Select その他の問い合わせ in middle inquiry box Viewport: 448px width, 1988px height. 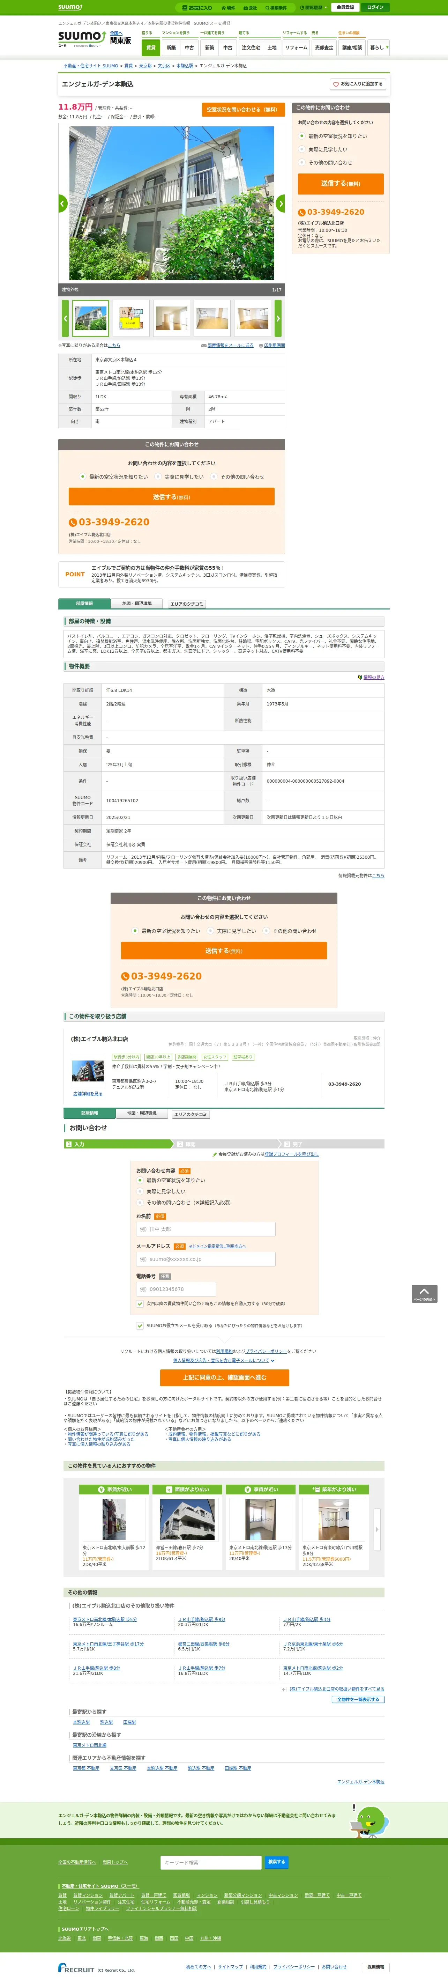(x=214, y=477)
